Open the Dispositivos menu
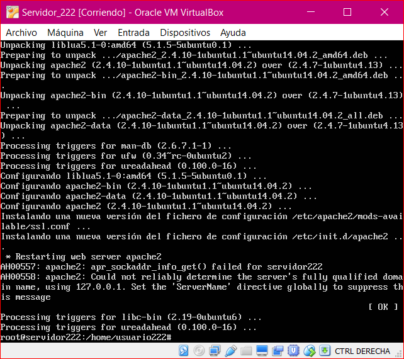 185,33
